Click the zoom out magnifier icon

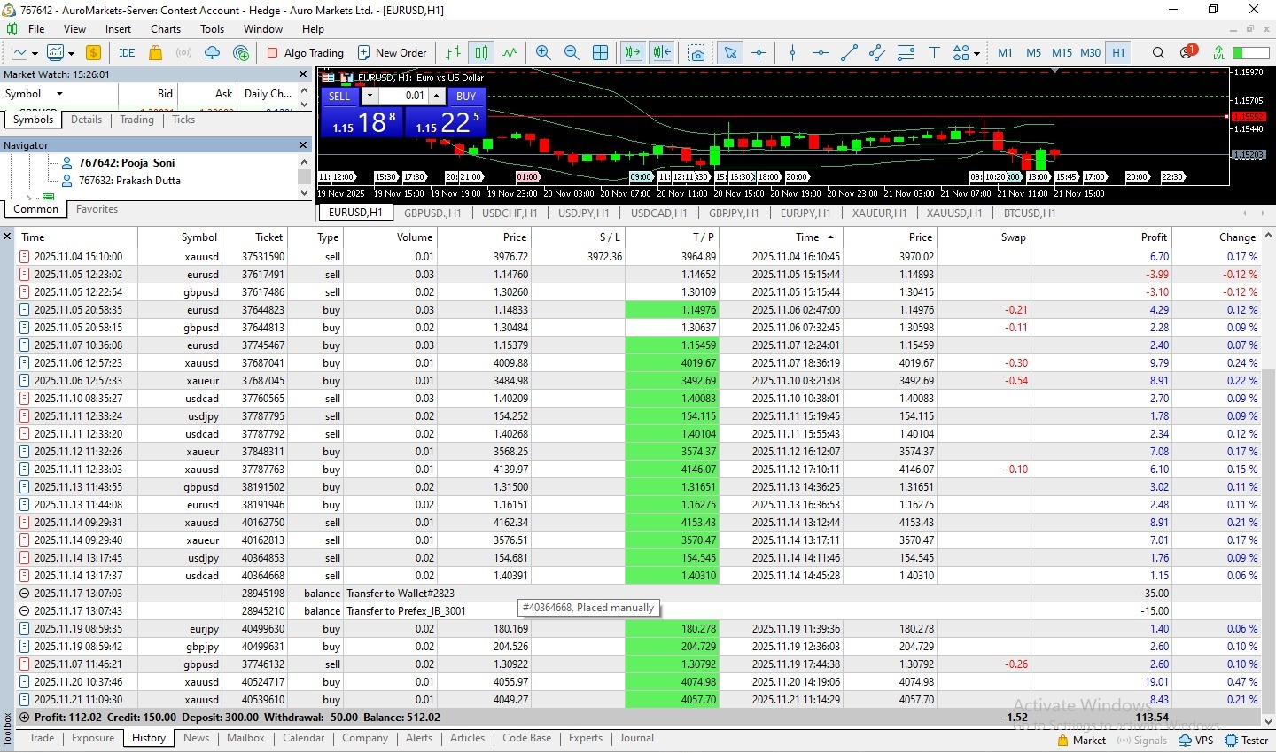(572, 53)
